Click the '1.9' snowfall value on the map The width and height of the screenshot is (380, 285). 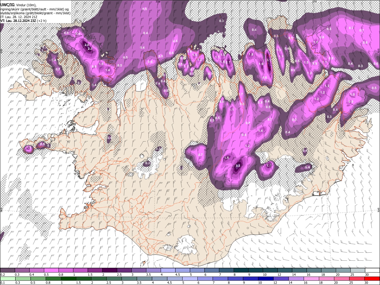261,64
